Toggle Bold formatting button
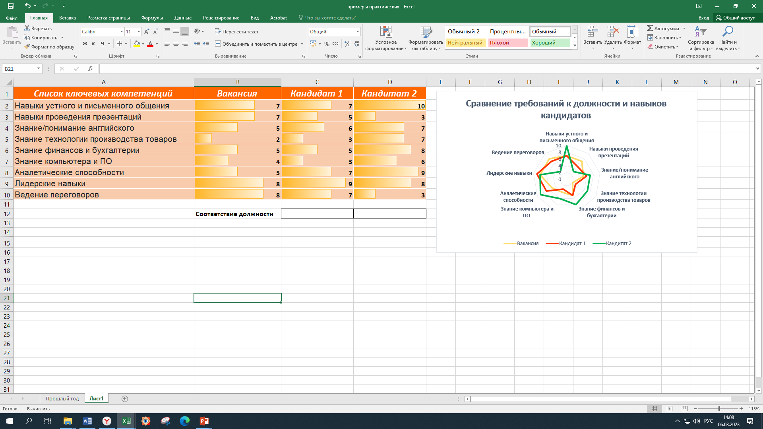This screenshot has height=429, width=763. pos(85,44)
